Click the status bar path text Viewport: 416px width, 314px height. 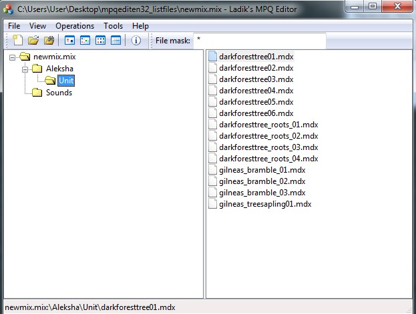pos(90,307)
